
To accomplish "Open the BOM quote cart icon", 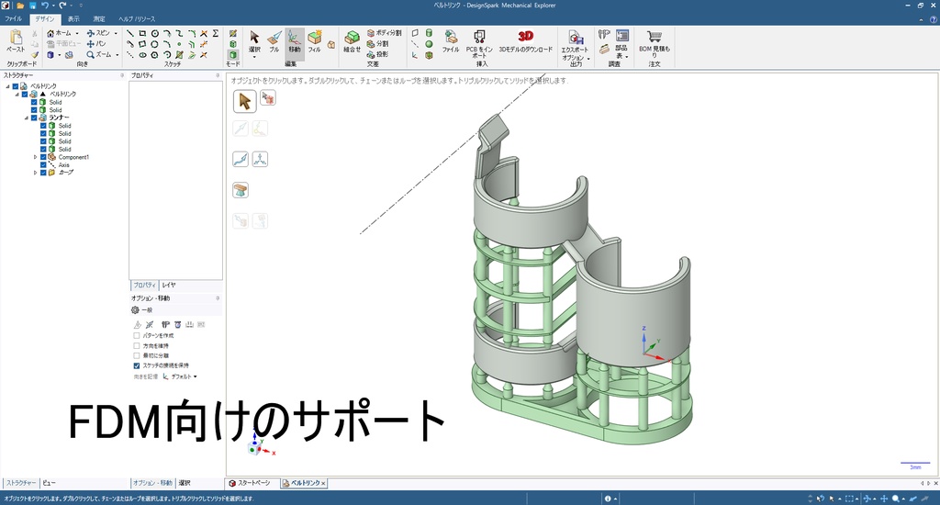I will point(655,37).
